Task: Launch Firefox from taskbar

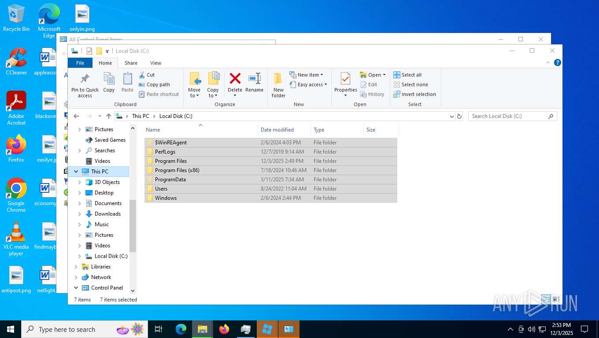Action: (x=224, y=329)
